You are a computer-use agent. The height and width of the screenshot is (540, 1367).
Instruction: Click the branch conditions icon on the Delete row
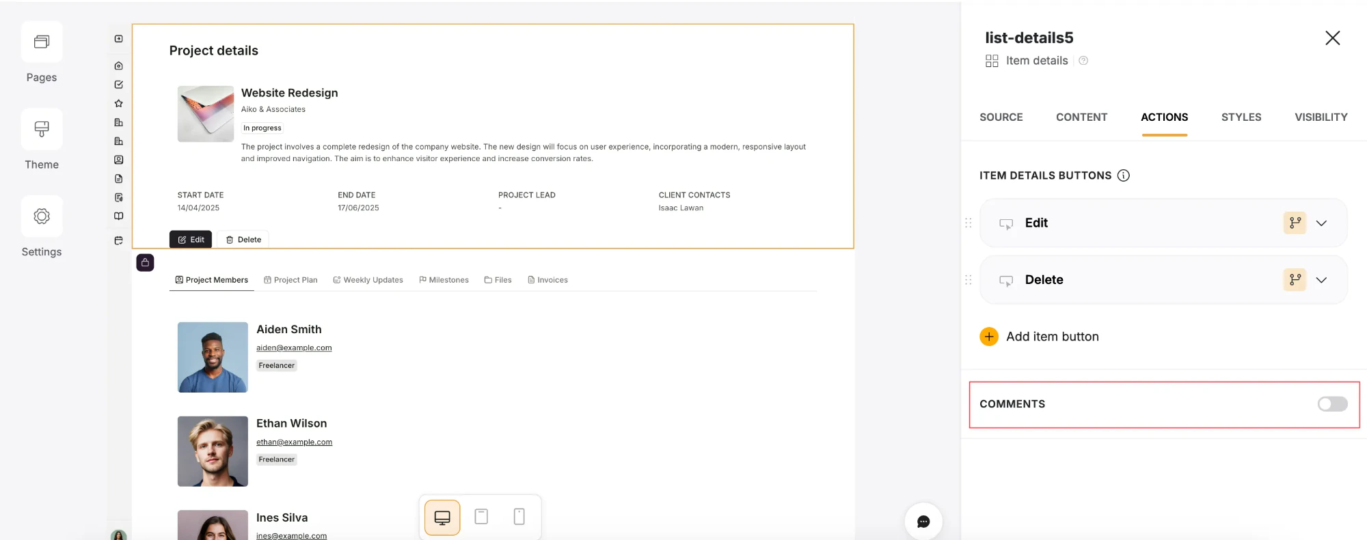[x=1295, y=280]
